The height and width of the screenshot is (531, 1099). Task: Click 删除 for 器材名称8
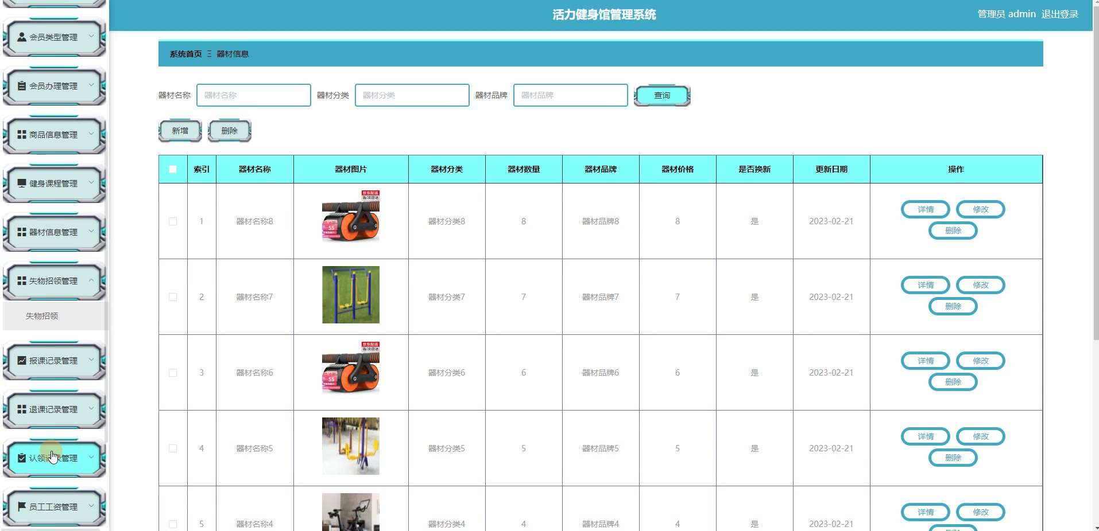[953, 231]
